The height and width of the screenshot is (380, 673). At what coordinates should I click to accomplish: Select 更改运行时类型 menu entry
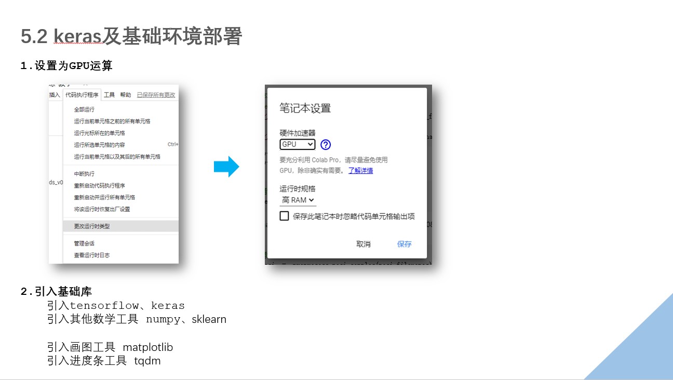(x=92, y=226)
